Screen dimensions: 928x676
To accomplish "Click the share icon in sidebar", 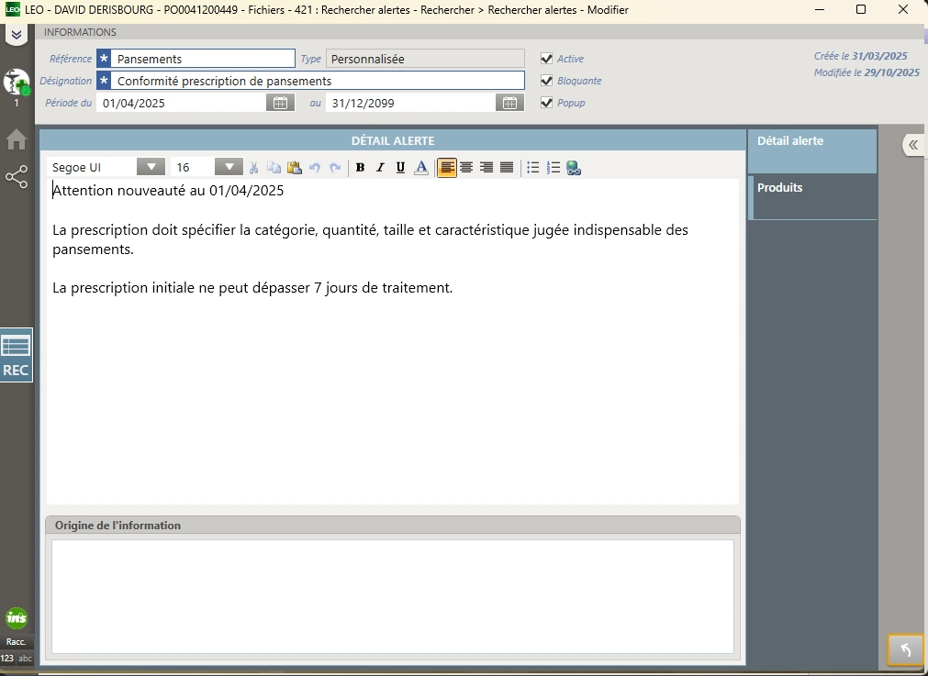I will coord(17,177).
